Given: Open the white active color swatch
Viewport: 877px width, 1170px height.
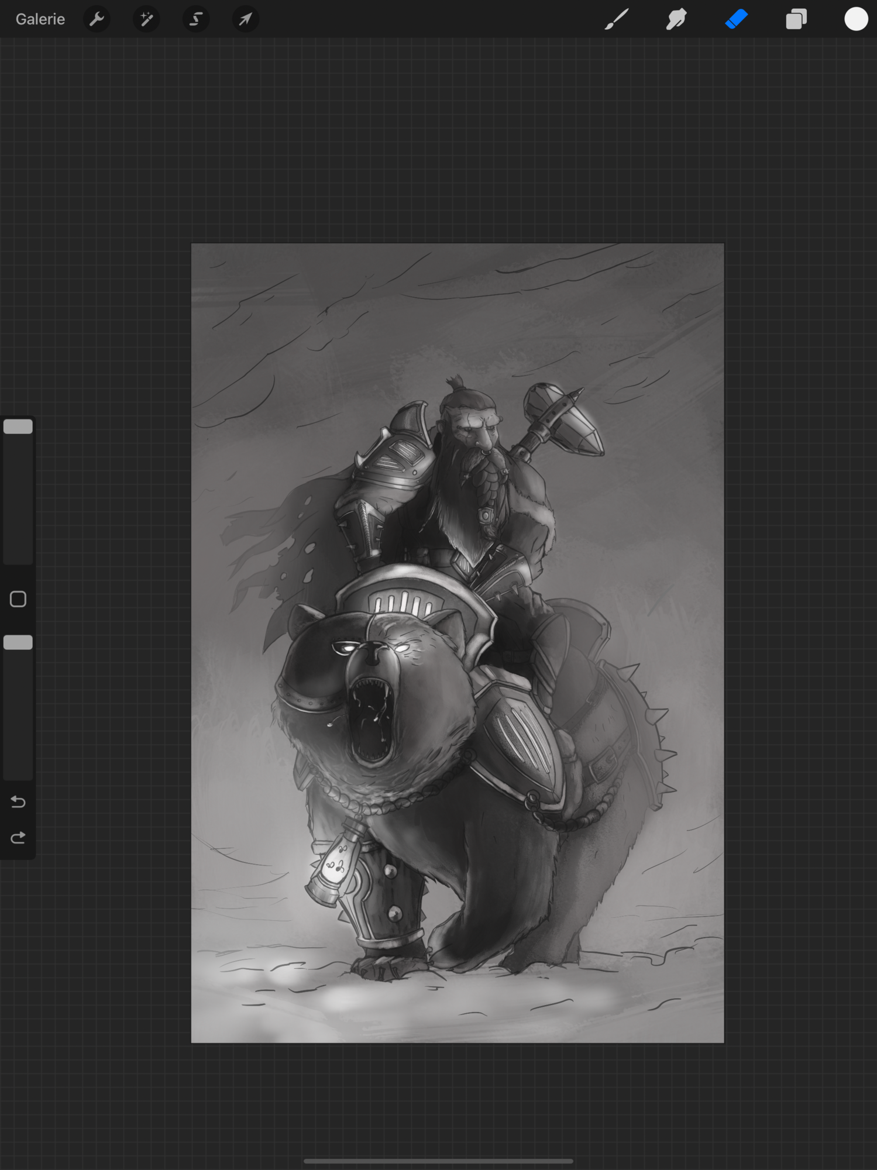Looking at the screenshot, I should [855, 19].
